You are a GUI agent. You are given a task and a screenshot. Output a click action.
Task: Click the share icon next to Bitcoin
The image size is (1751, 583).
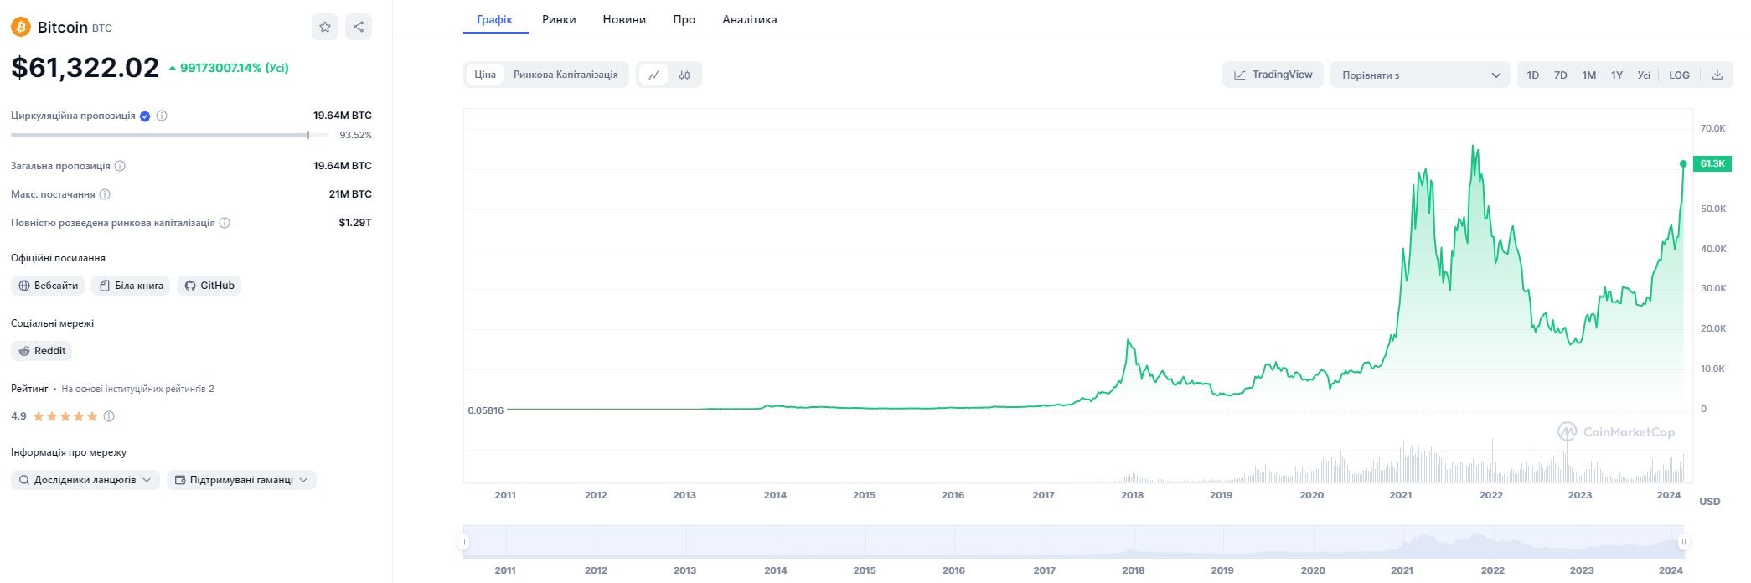click(359, 27)
